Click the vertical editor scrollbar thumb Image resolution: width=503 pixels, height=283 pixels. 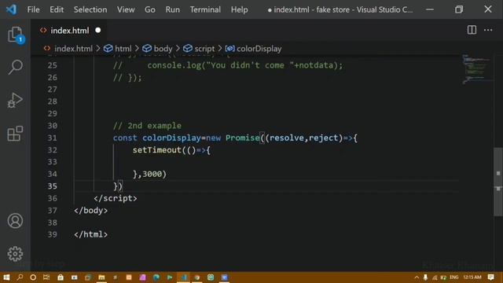tap(497, 182)
